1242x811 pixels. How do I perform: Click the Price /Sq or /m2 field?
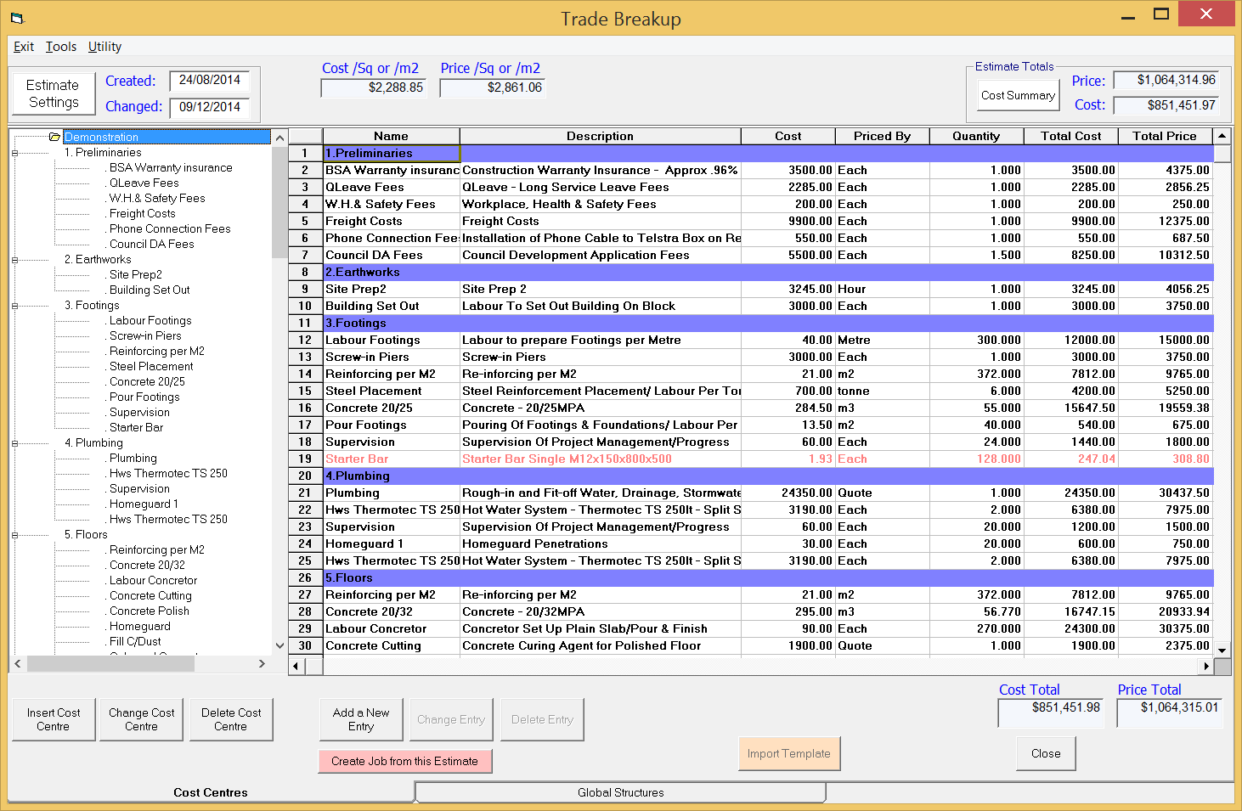coord(493,87)
